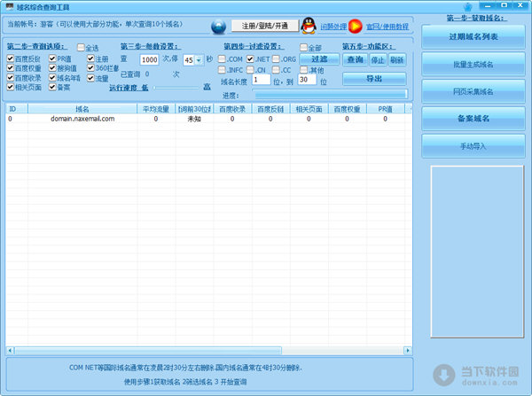
Task: Click the 注册/登陆/开通 button
Action: coord(265,26)
